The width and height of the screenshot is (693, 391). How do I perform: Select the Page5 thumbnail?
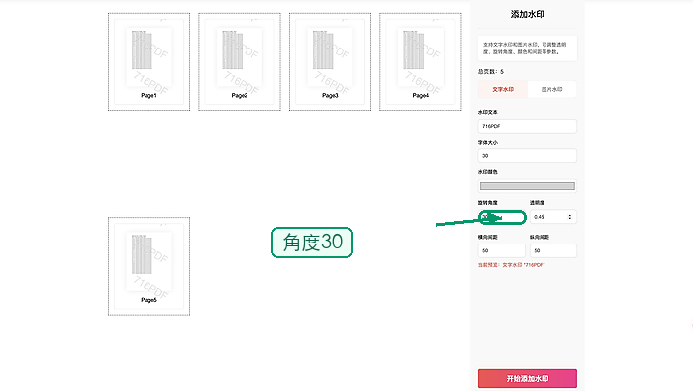148,266
